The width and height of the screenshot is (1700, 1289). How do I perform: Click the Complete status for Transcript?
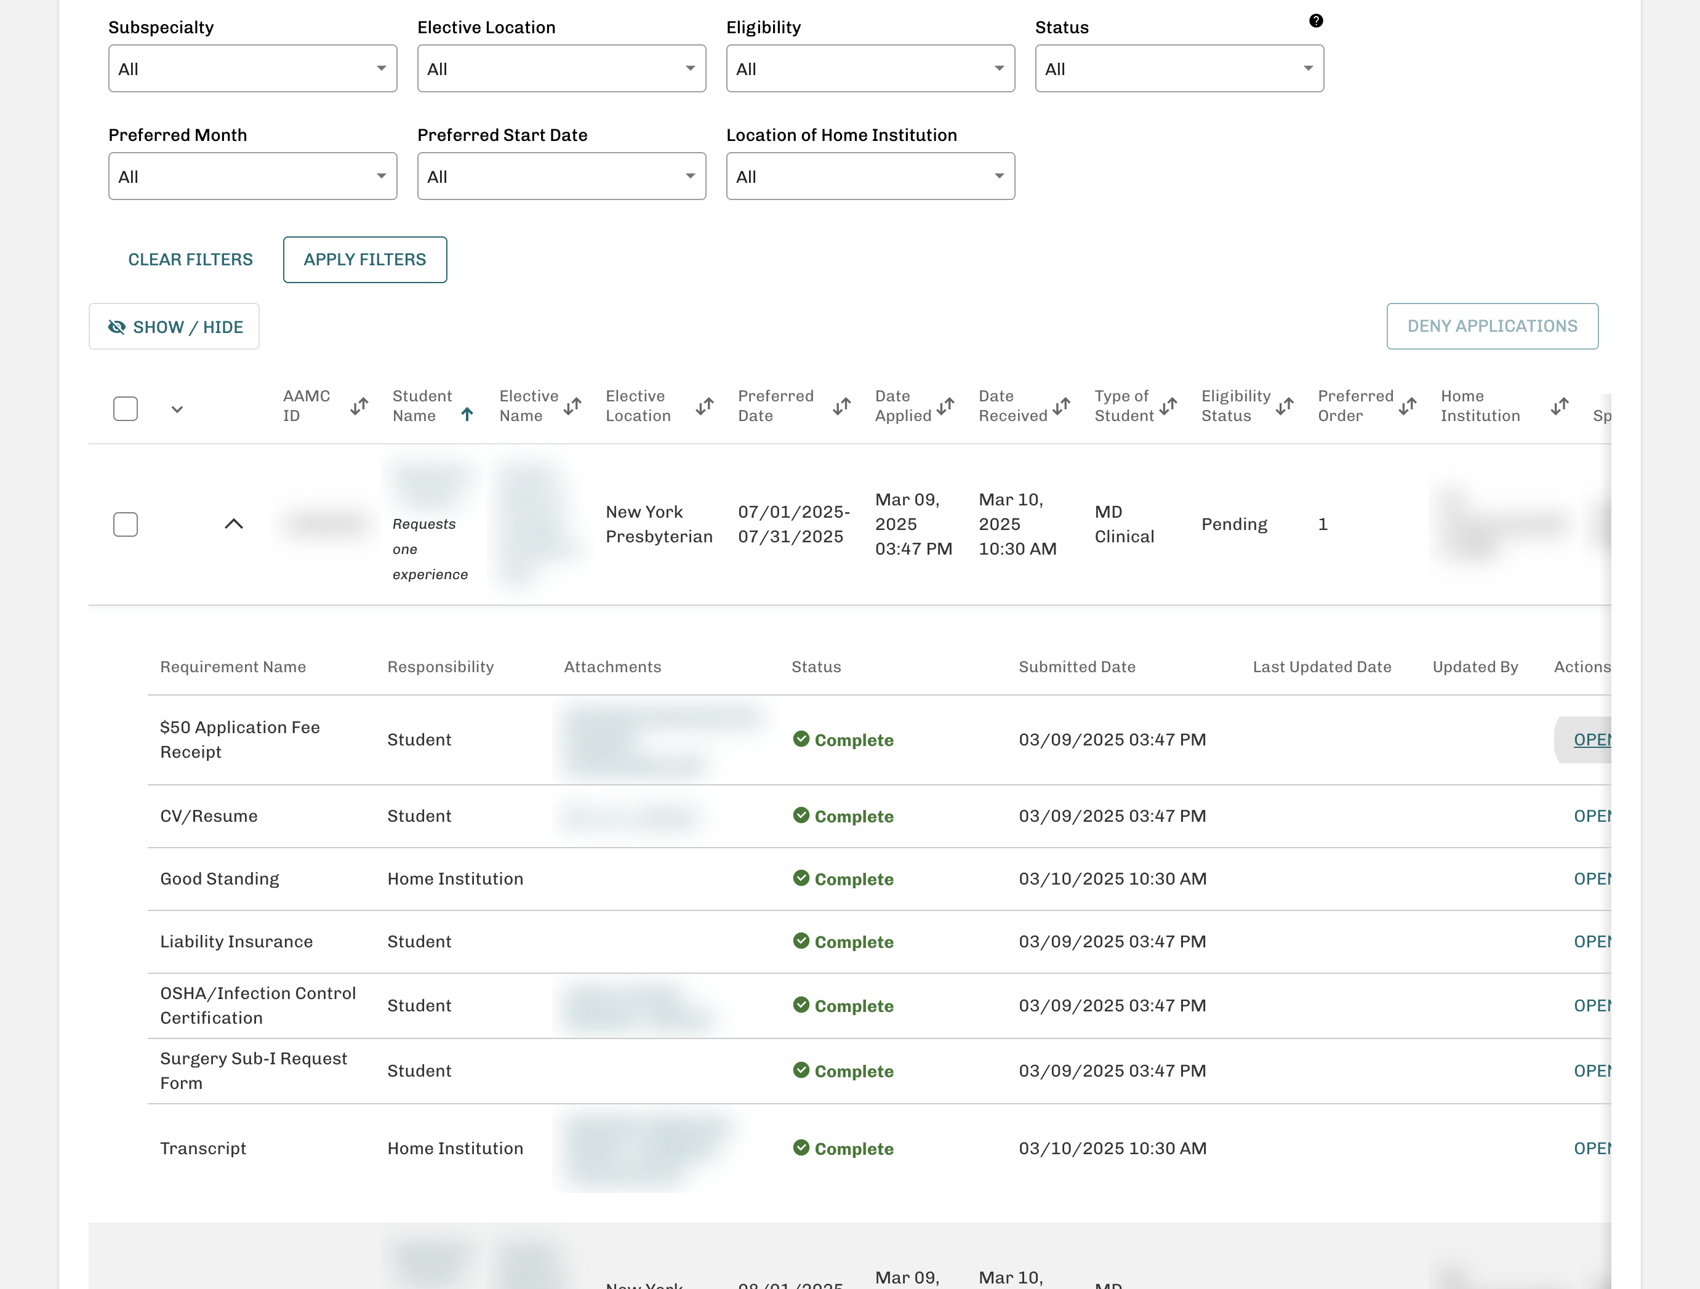pos(843,1148)
